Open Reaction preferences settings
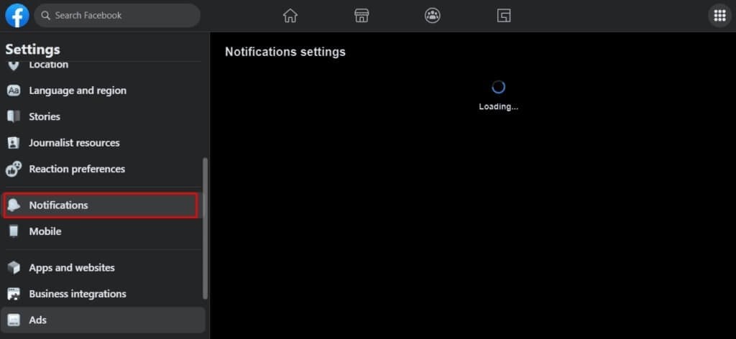Viewport: 736px width, 339px height. click(103, 169)
